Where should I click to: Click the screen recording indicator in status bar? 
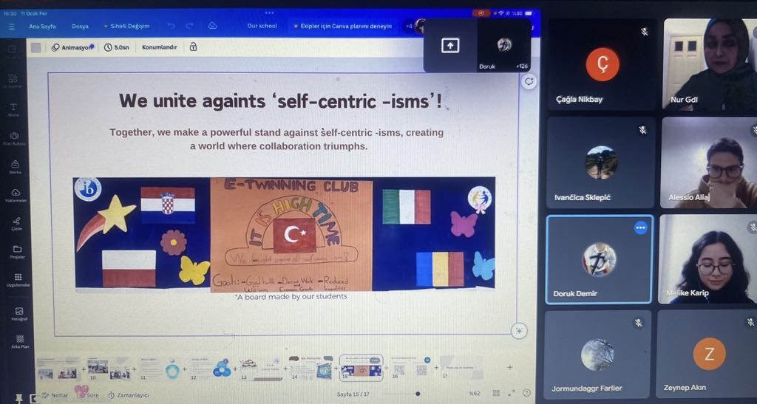coord(481,13)
